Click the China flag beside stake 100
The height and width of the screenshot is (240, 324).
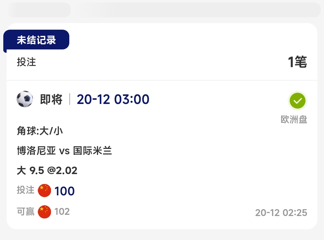click(44, 191)
